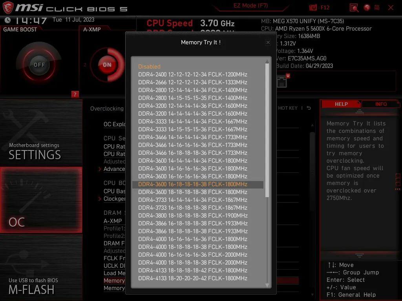
Task: Open the M-FLASH section
Action: click(41, 267)
